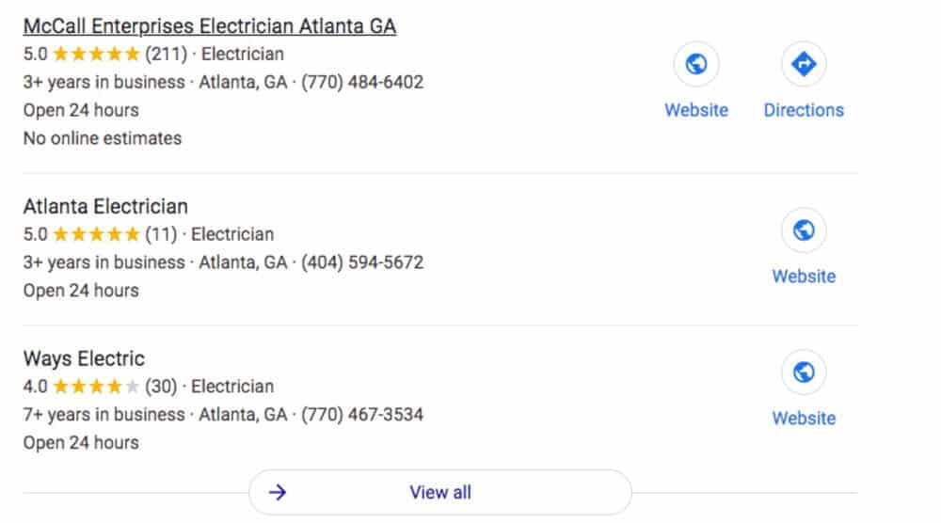The height and width of the screenshot is (523, 941).
Task: Click the arrow icon beside View all
Action: pyautogui.click(x=278, y=492)
